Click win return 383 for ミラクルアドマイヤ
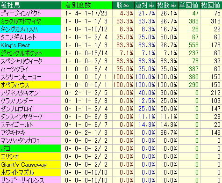Image resolution: width=222 pixels, height=183 pixels. tap(193, 21)
